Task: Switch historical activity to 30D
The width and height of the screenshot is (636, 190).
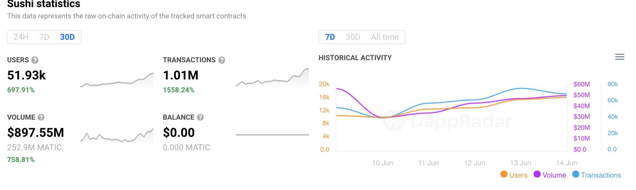Action: click(x=353, y=37)
